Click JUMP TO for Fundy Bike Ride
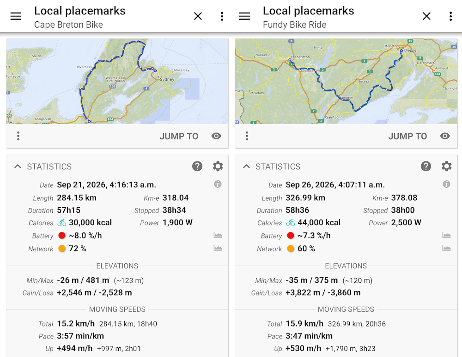Viewport: 462px width, 357px height. click(x=407, y=136)
